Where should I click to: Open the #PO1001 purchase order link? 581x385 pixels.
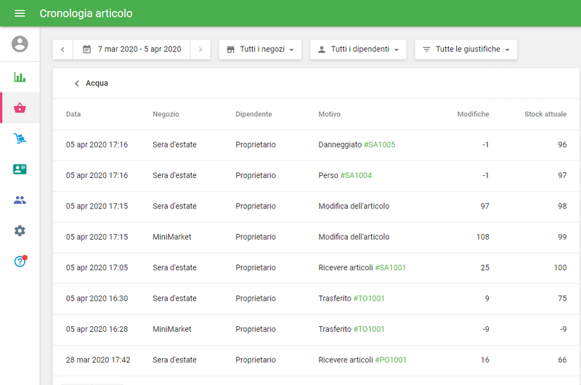pos(390,360)
